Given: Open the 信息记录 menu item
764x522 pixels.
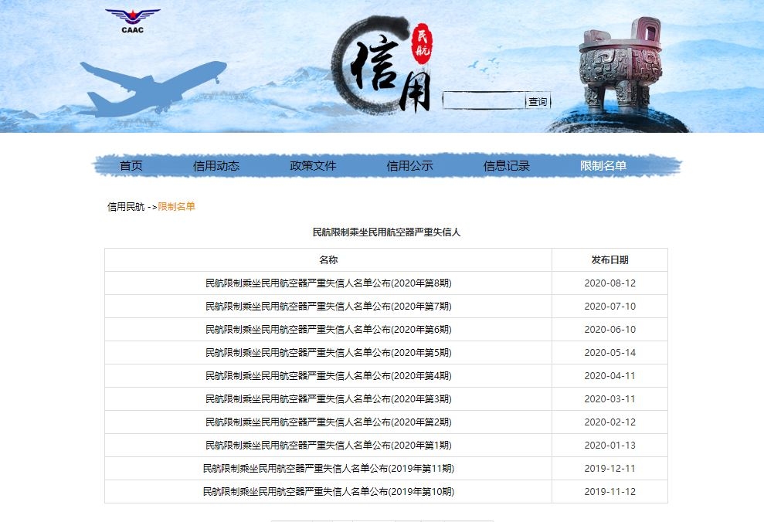Looking at the screenshot, I should pos(506,166).
